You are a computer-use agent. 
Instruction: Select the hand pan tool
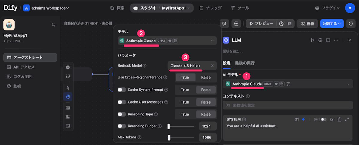pos(68,97)
